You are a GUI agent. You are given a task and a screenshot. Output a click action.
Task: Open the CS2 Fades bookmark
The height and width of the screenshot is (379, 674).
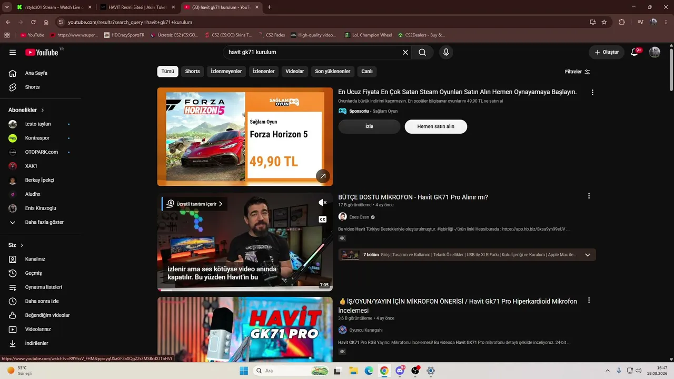point(272,35)
